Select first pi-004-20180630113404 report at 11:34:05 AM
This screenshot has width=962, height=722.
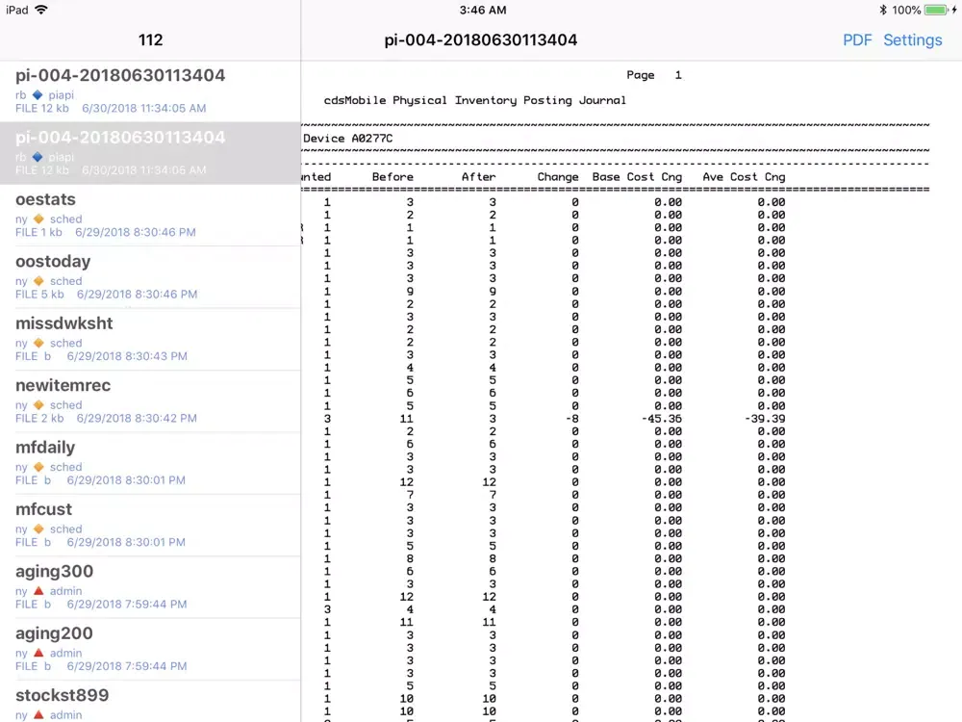click(150, 90)
